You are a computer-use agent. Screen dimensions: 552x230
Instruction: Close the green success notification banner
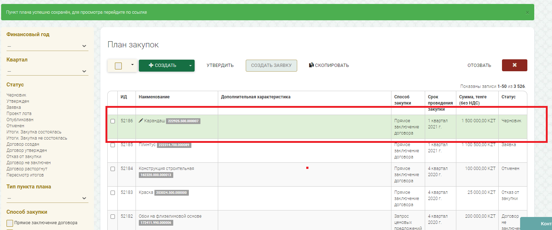[527, 12]
